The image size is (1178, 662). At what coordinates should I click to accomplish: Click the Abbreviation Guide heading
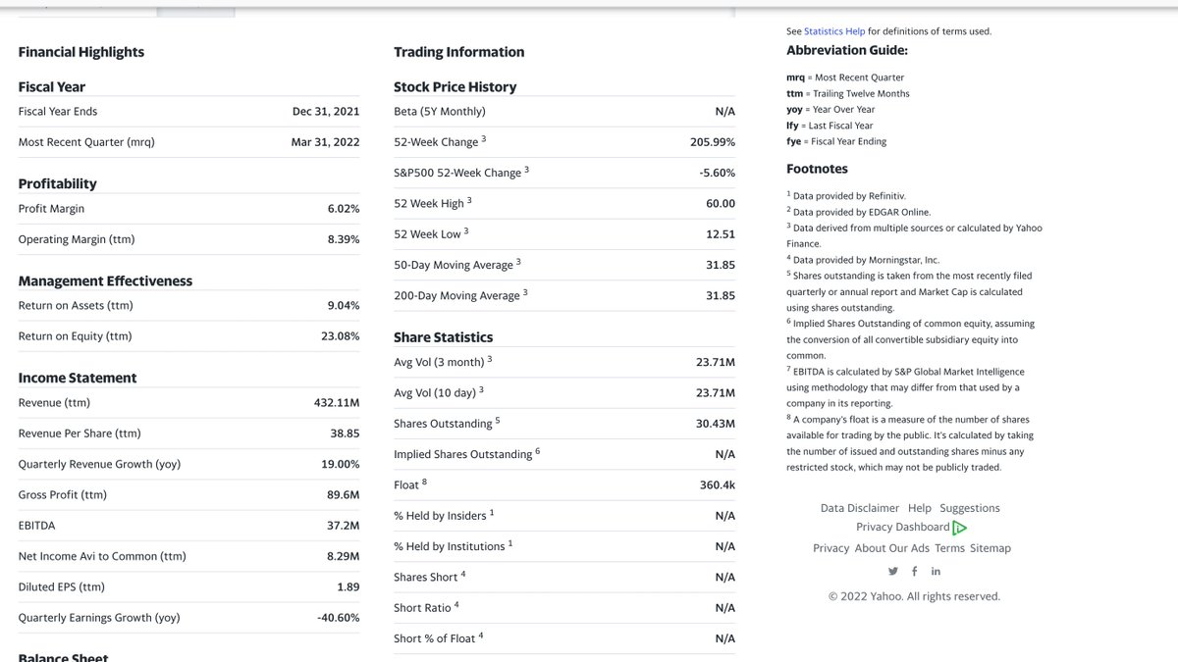(x=847, y=50)
